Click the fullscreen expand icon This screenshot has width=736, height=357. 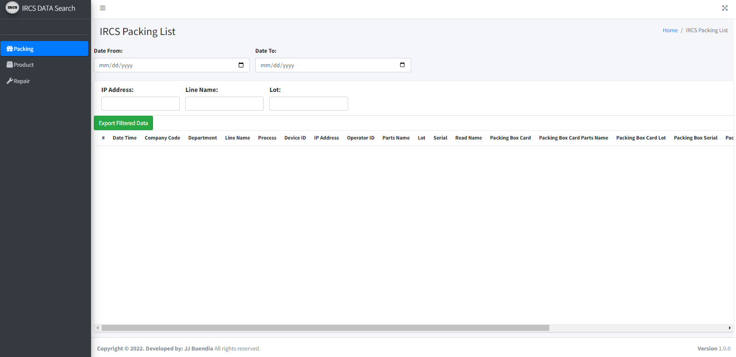coord(725,8)
